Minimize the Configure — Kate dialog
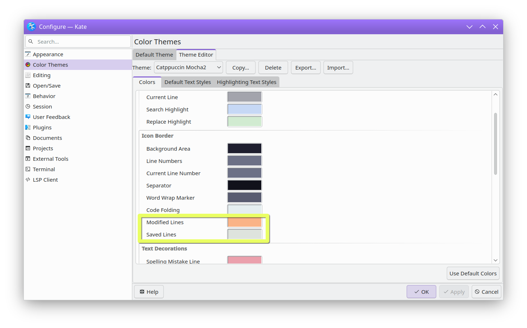 coord(470,27)
